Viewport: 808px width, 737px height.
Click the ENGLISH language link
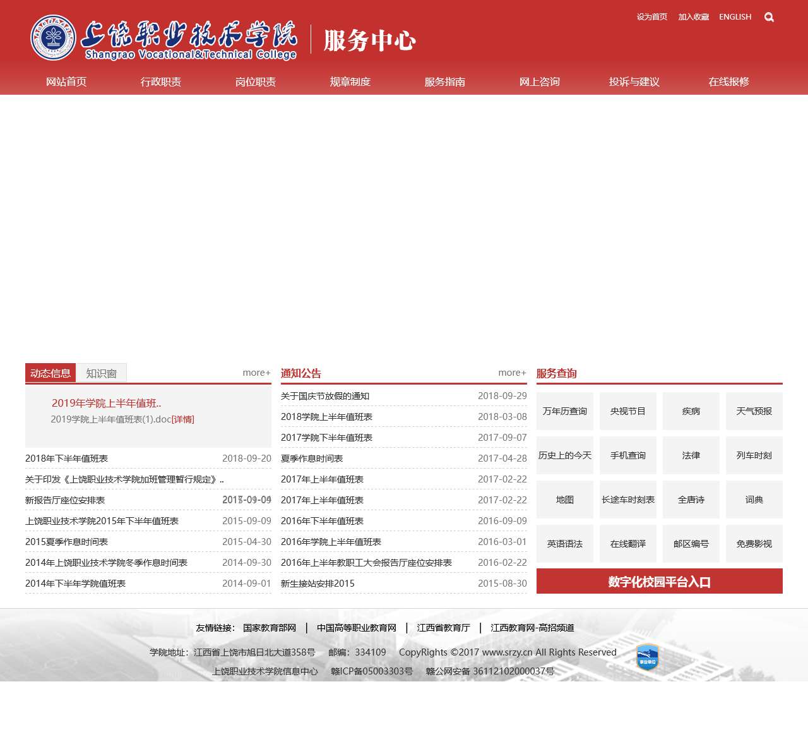click(735, 17)
